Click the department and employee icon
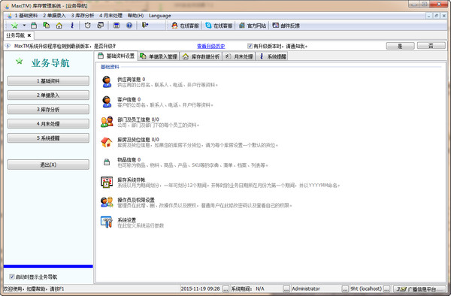This screenshot has height=296, width=451. point(107,122)
